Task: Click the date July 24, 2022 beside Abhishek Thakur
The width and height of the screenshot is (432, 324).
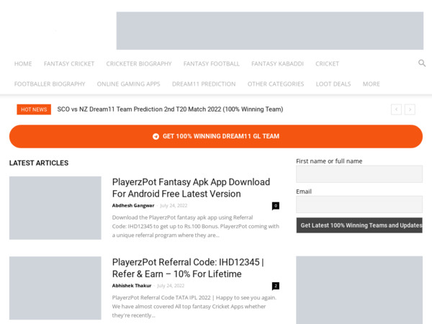Action: pyautogui.click(x=171, y=286)
